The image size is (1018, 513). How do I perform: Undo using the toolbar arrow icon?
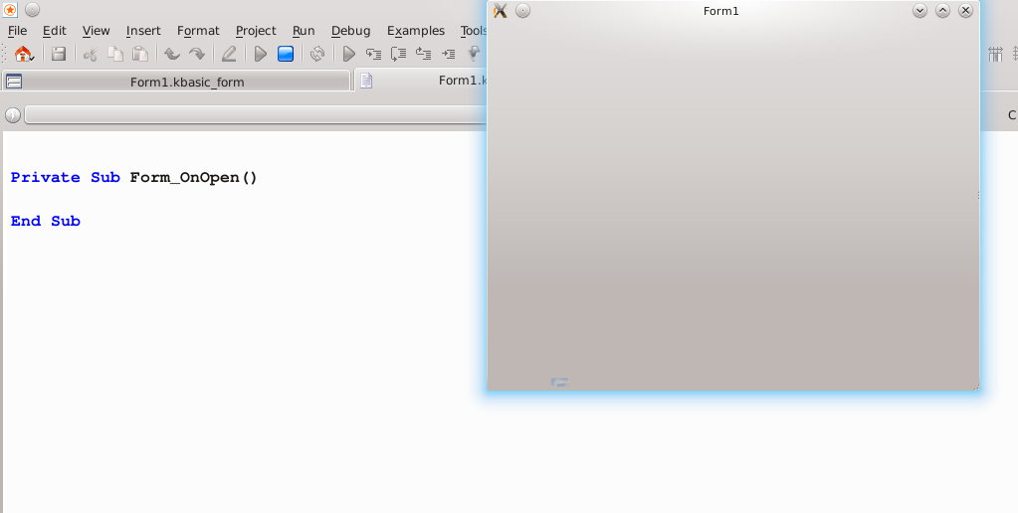[x=171, y=54]
